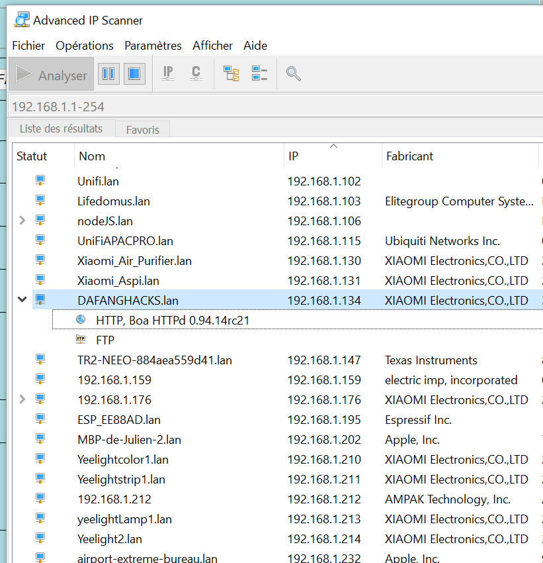Select the Unifi.lan device name
This screenshot has height=563, width=543.
click(x=98, y=181)
